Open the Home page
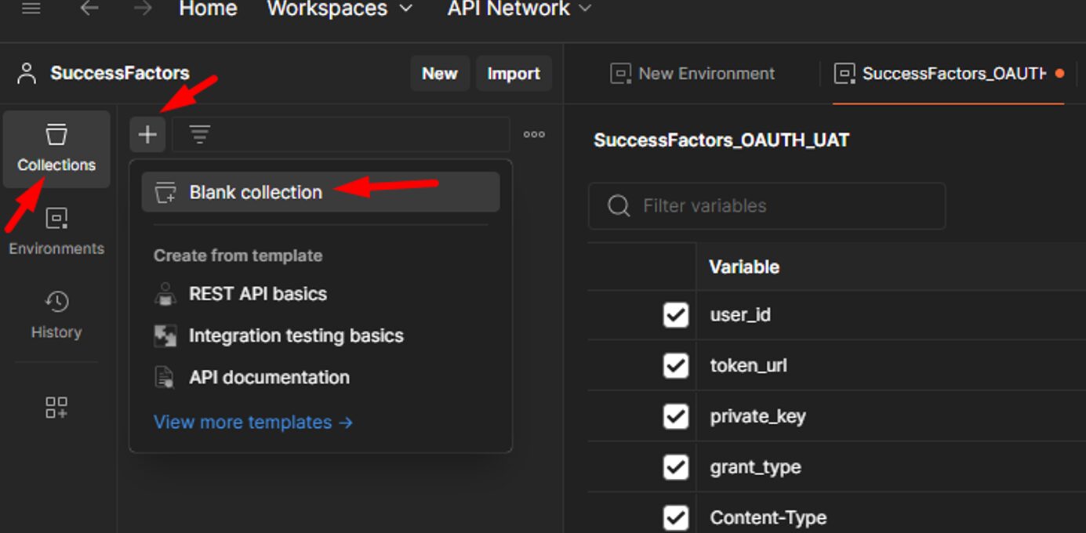The height and width of the screenshot is (533, 1086). (208, 9)
